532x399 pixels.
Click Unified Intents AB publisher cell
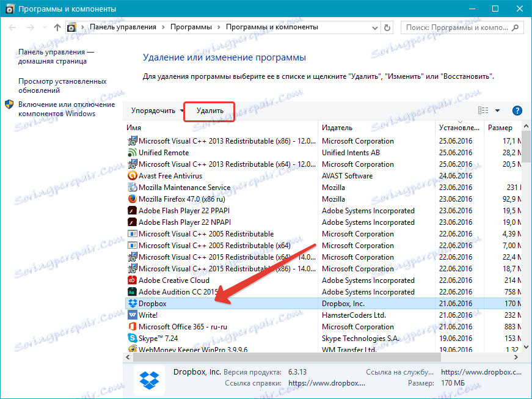point(351,153)
